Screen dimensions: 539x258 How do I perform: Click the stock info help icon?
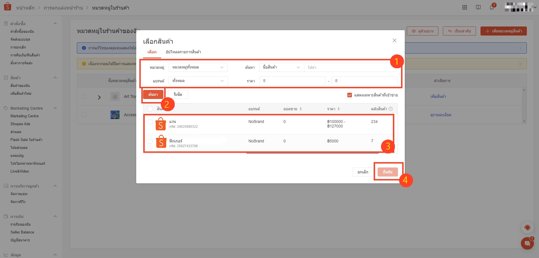391,109
